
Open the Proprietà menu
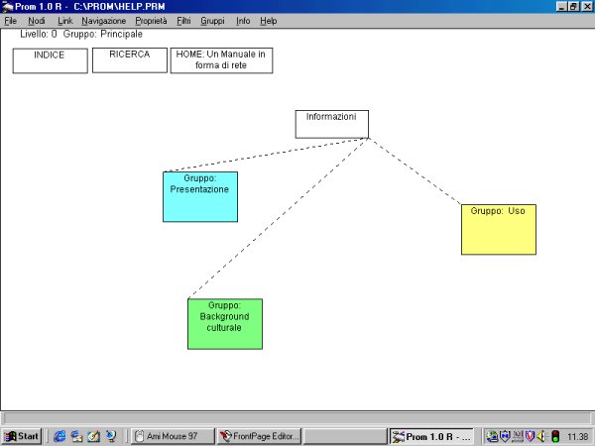pos(151,21)
